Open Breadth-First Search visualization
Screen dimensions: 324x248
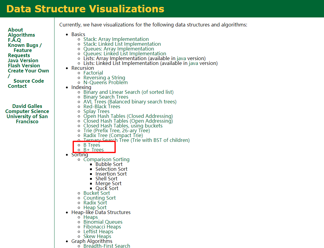coord(107,246)
